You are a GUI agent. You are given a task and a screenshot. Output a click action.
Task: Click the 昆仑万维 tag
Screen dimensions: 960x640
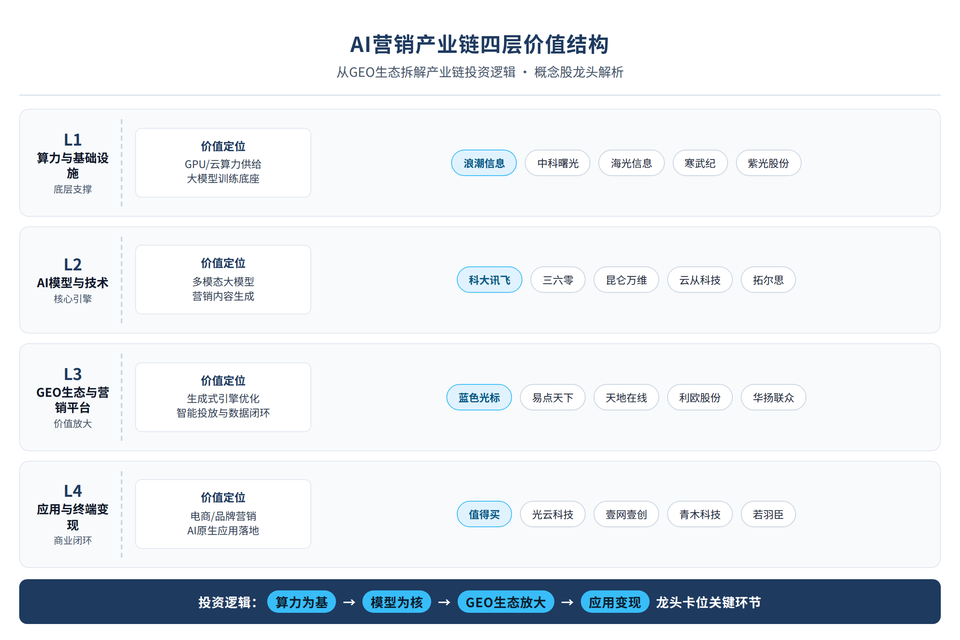626,280
